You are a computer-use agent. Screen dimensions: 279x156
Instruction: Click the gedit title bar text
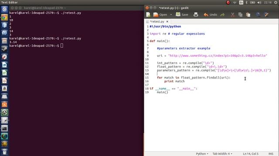pyautogui.click(x=174, y=8)
